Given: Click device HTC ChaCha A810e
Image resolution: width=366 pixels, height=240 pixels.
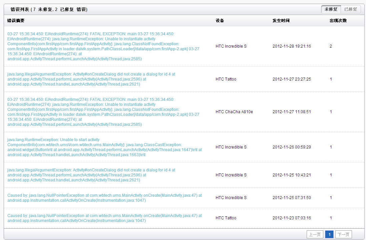Looking at the screenshot, I should click(x=234, y=112).
